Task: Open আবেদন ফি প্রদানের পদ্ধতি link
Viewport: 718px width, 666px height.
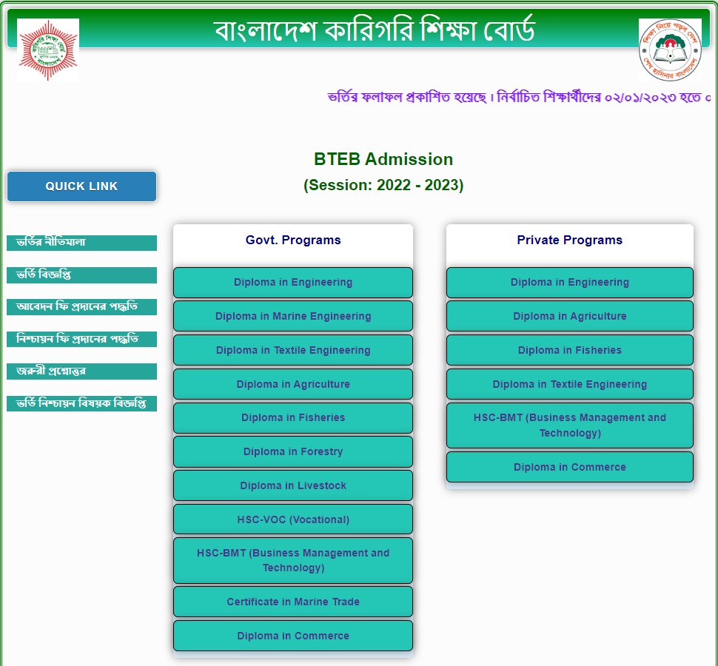Action: [82, 307]
